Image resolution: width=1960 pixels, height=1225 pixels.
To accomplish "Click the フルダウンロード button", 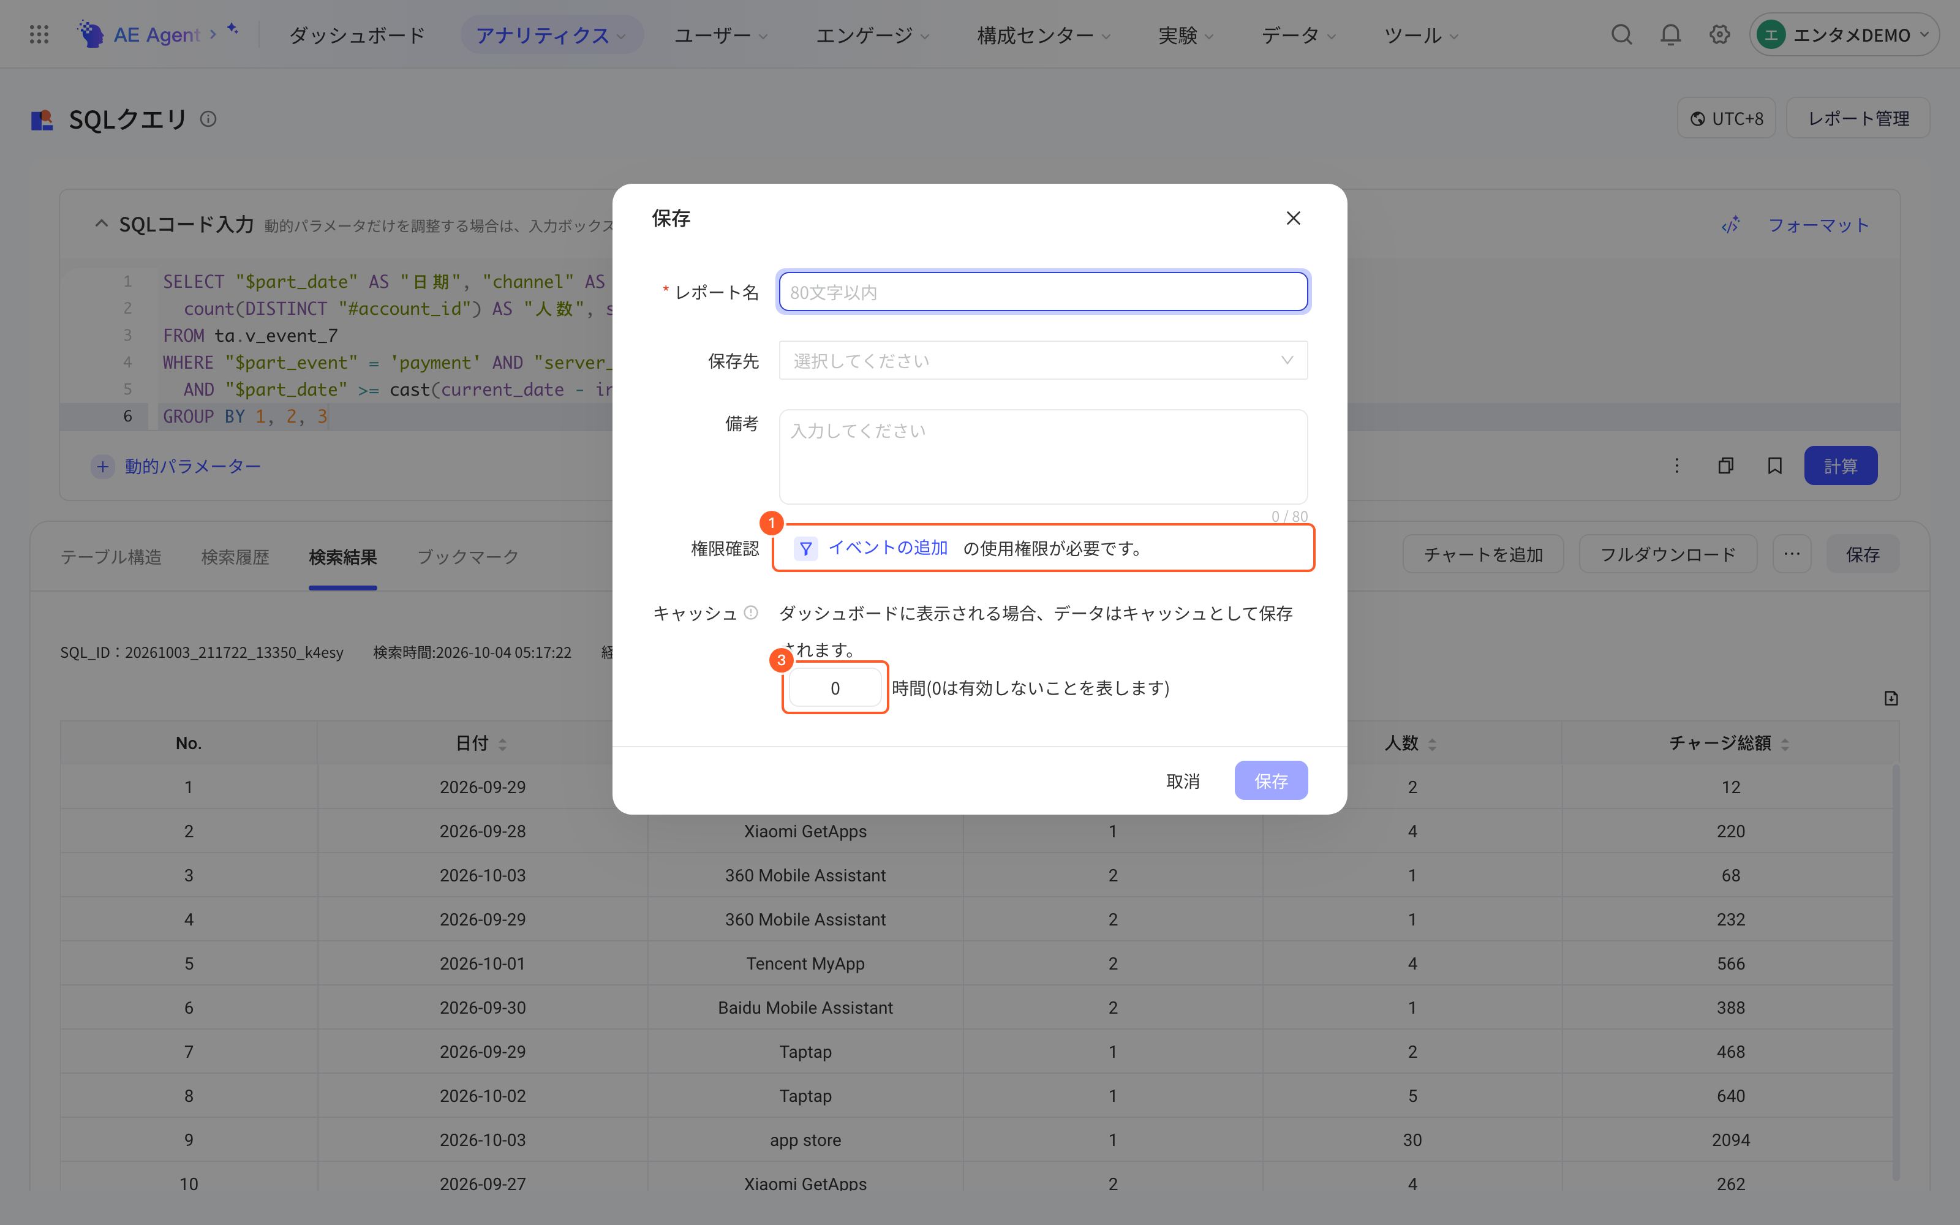I will click(1668, 554).
